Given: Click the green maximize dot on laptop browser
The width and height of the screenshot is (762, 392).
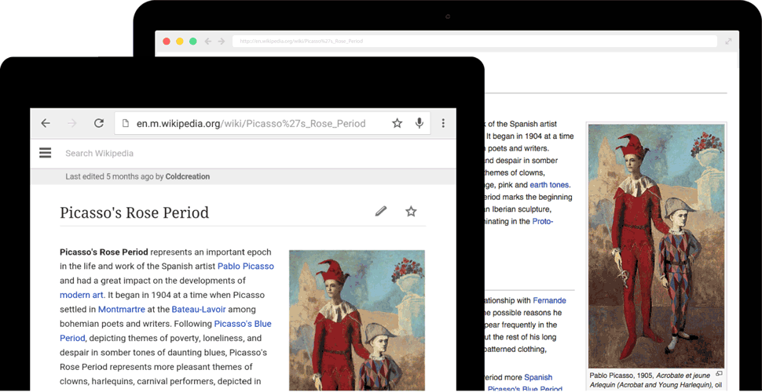Looking at the screenshot, I should pos(193,42).
